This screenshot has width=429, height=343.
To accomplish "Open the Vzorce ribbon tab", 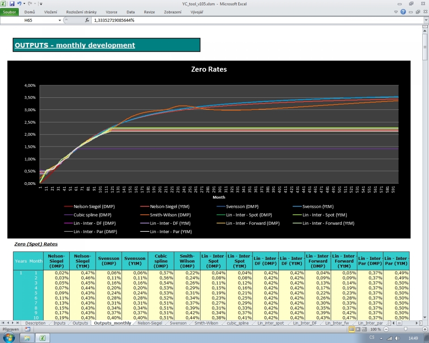I will click(110, 12).
